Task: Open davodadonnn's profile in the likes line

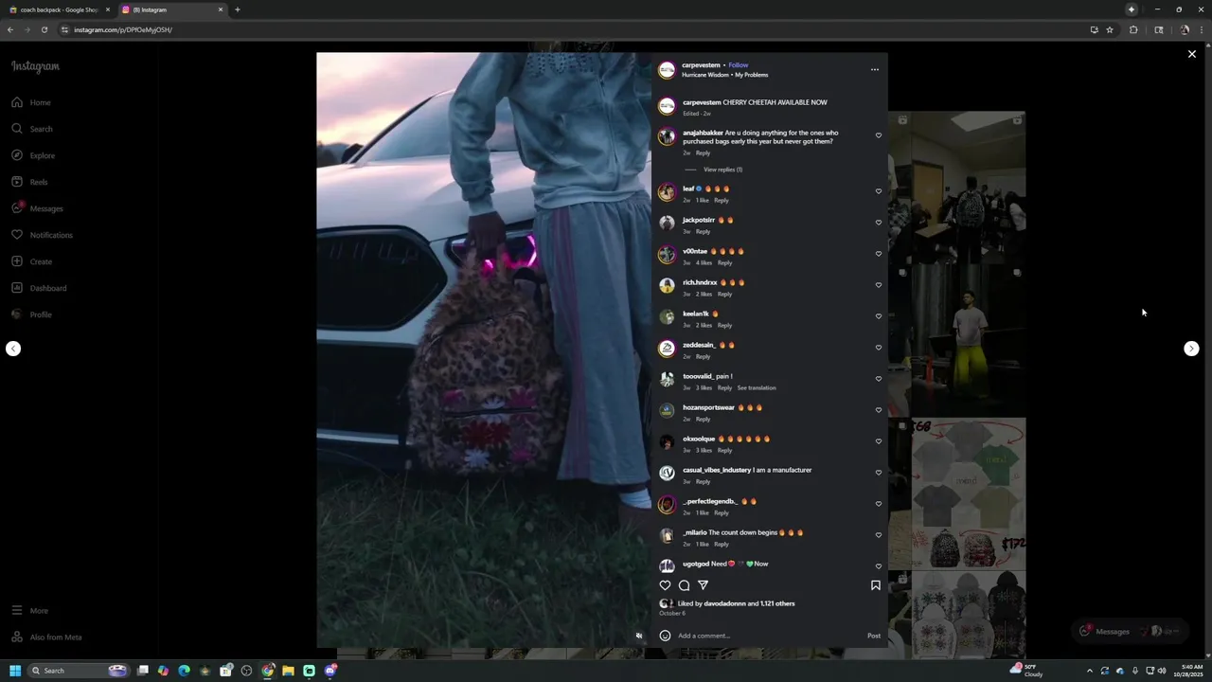Action: tap(724, 603)
